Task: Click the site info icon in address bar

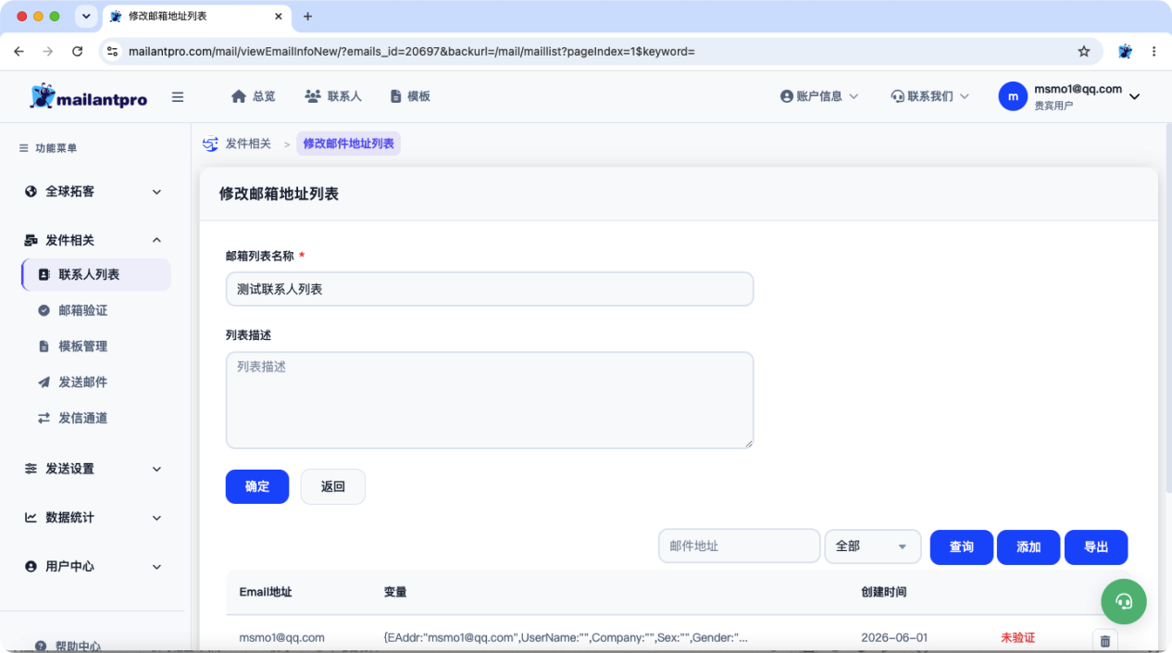Action: point(113,51)
